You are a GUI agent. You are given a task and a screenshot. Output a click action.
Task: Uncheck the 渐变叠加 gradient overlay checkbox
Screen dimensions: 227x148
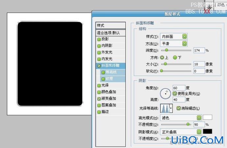click(x=99, y=99)
